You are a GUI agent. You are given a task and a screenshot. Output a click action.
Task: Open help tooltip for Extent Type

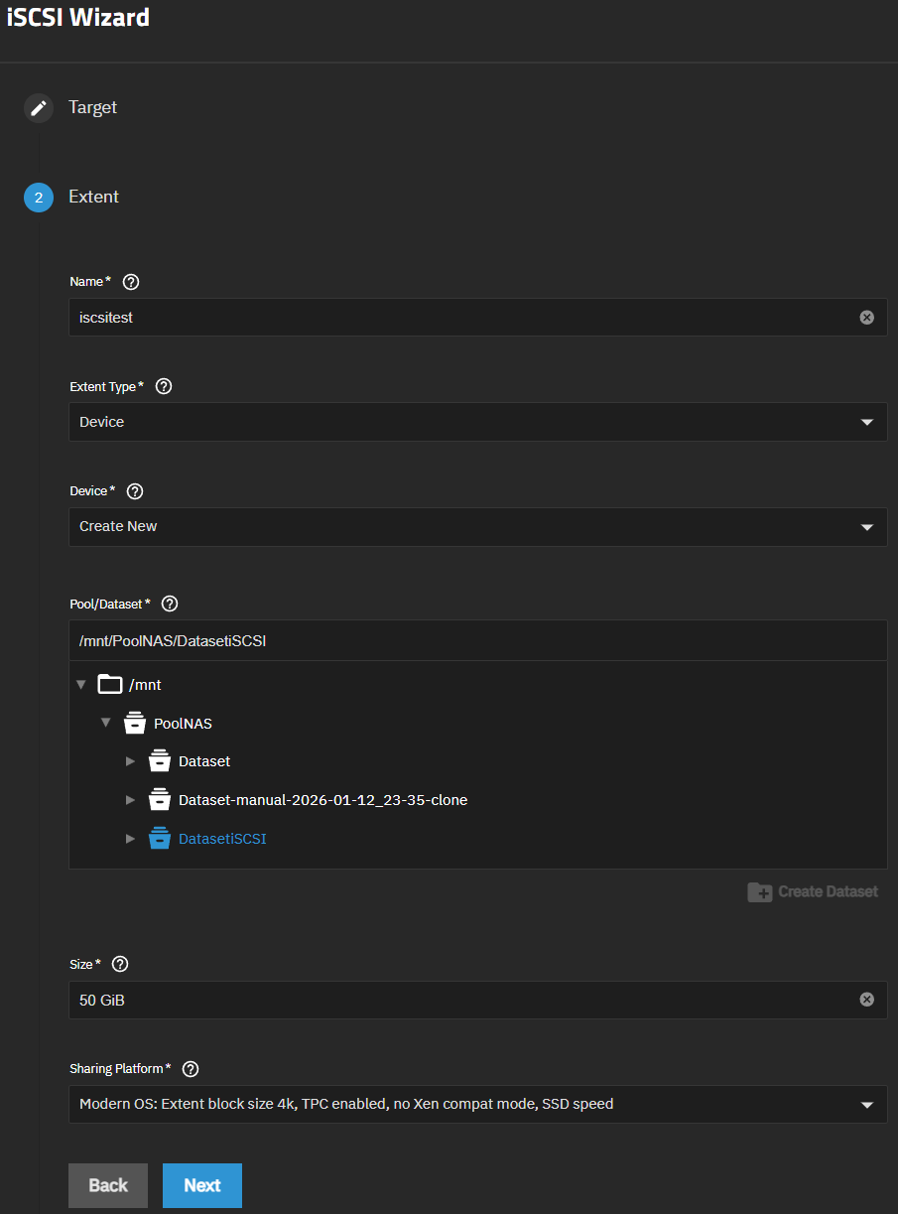[165, 386]
